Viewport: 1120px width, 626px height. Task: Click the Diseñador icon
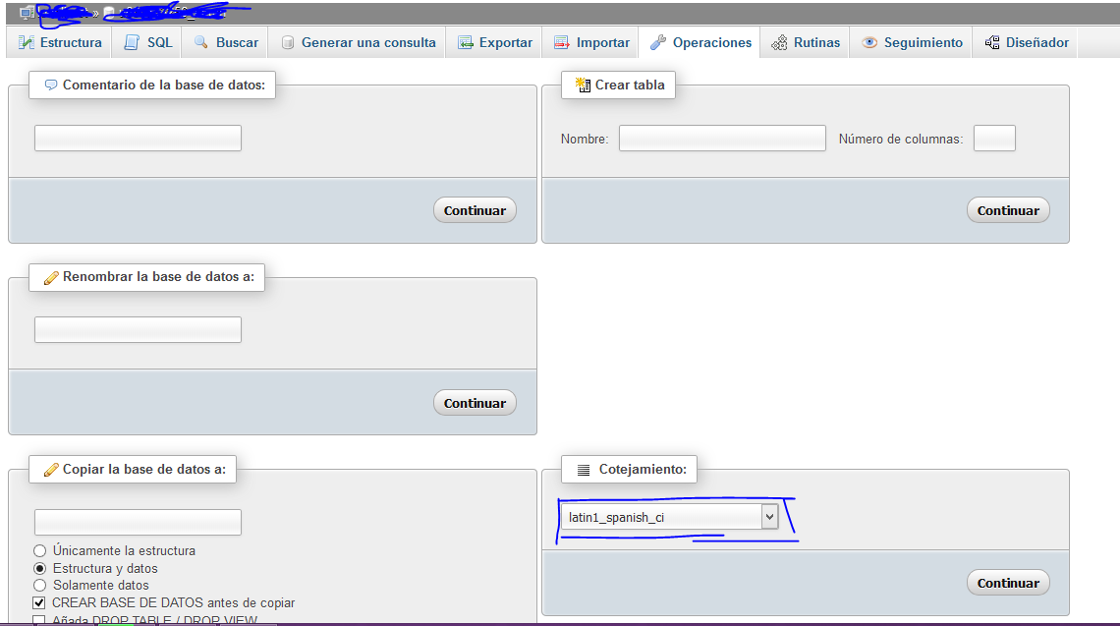pyautogui.click(x=991, y=43)
